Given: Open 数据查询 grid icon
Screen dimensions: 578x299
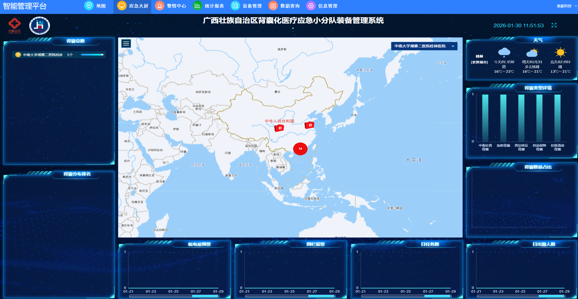Looking at the screenshot, I should click(x=273, y=6).
